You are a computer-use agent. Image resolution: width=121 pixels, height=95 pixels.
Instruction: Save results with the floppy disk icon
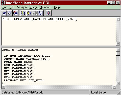(41, 13)
